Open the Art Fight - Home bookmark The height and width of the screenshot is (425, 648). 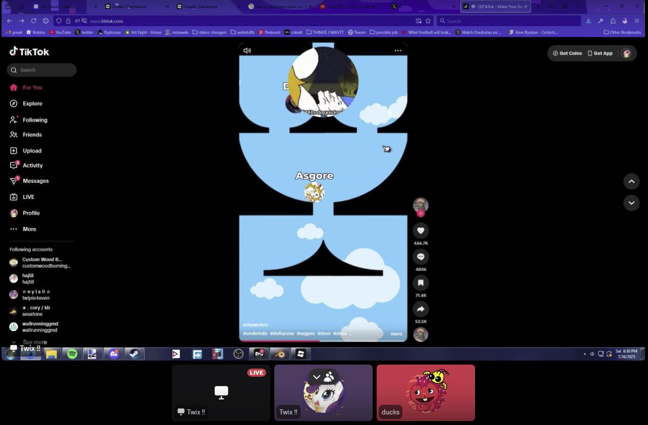(143, 32)
